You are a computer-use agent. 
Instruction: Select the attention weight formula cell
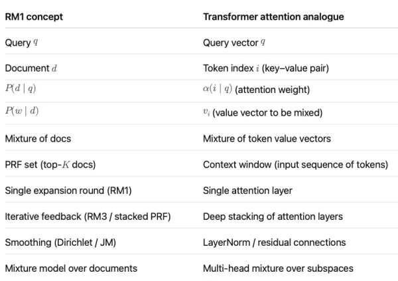point(253,90)
